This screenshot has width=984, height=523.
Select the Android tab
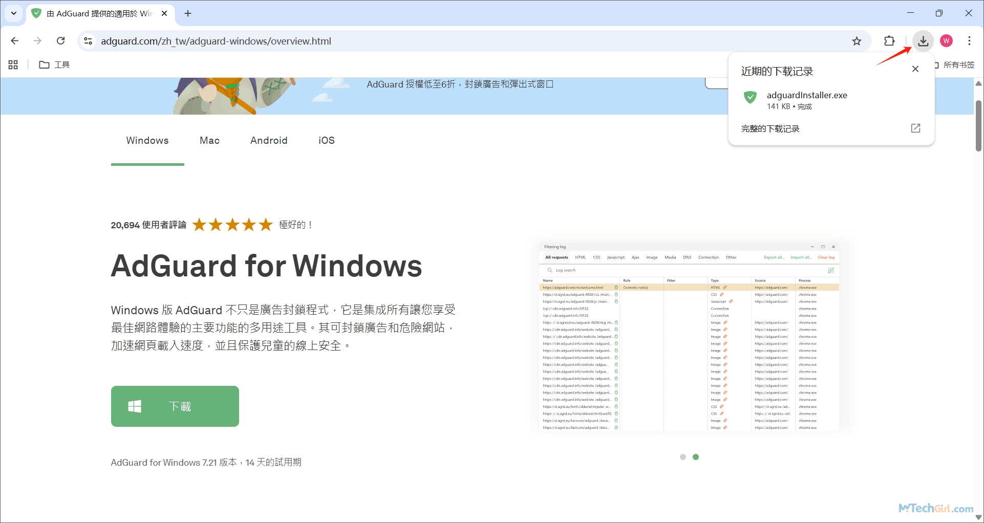pos(269,141)
